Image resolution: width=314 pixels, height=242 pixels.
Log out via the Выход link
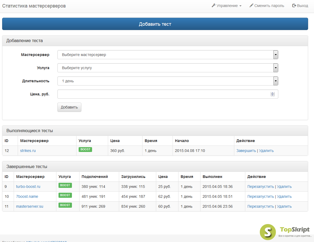click(x=300, y=6)
